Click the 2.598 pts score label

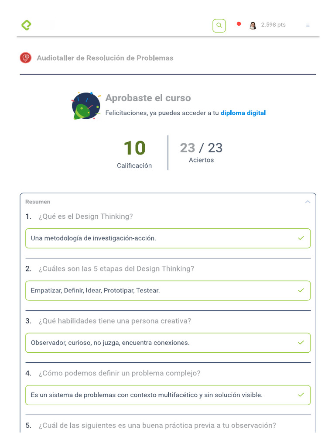tap(273, 25)
